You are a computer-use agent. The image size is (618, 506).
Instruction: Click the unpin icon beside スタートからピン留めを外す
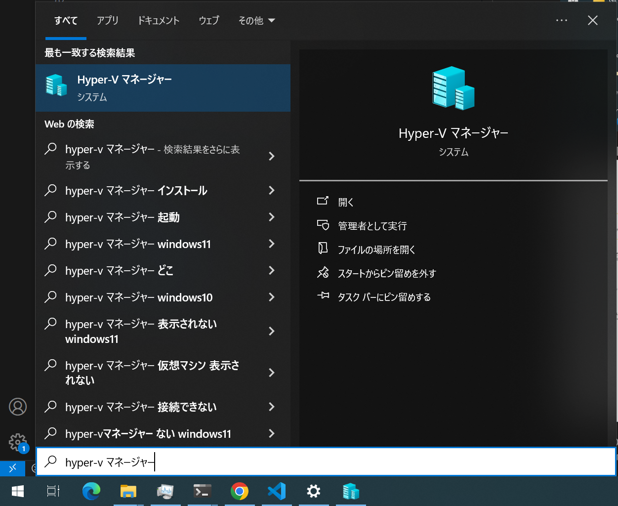click(323, 272)
